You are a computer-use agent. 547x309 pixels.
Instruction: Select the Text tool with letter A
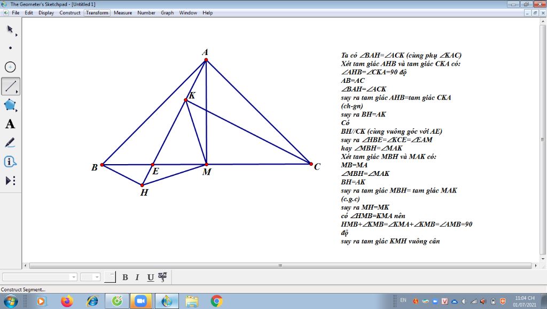coord(10,124)
